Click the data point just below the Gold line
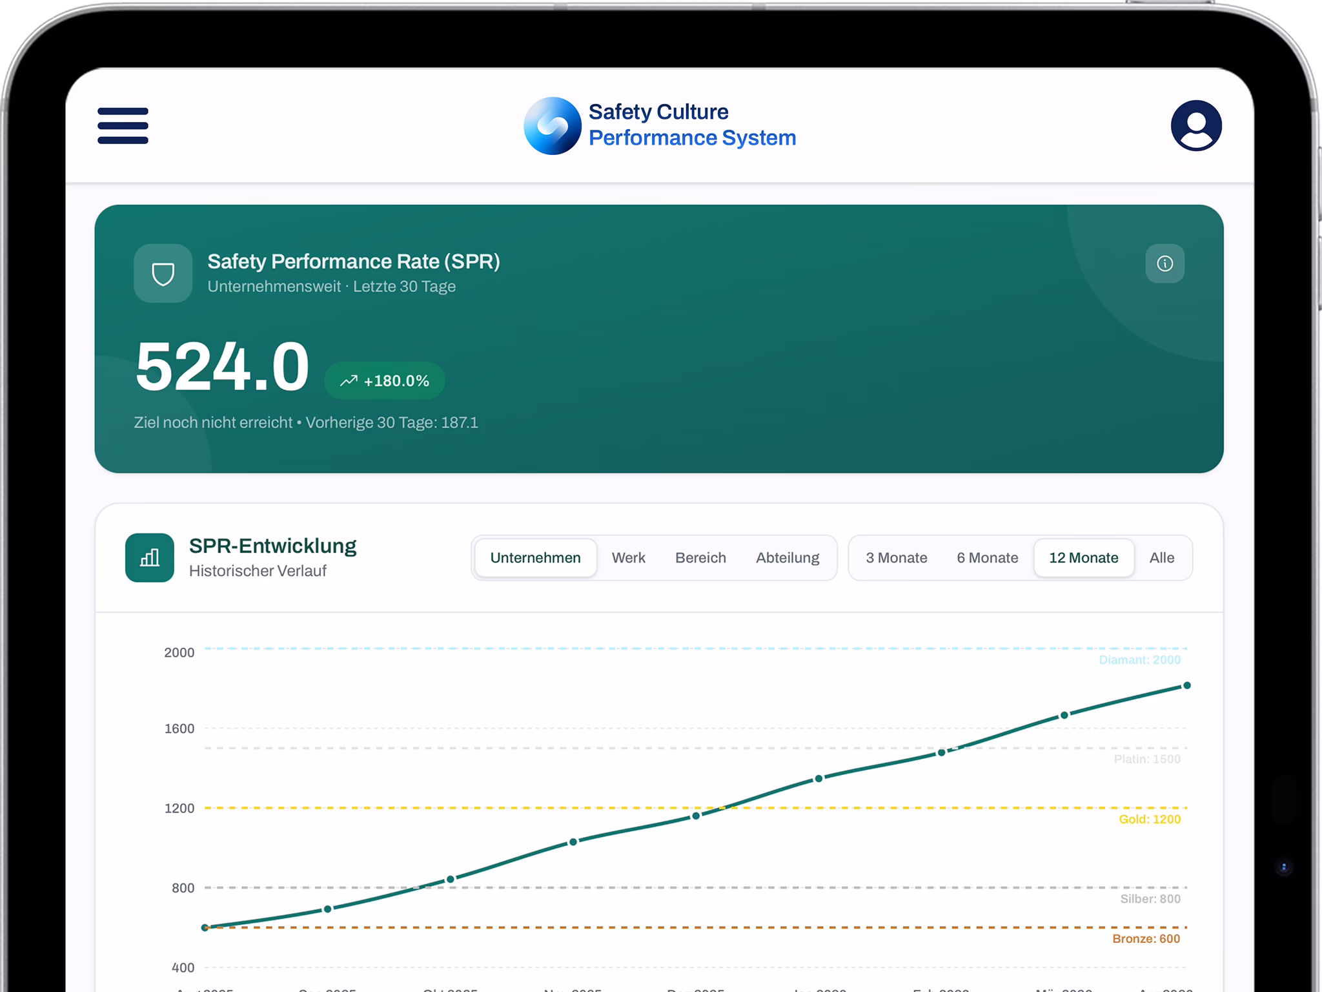This screenshot has height=992, width=1322. click(x=696, y=816)
